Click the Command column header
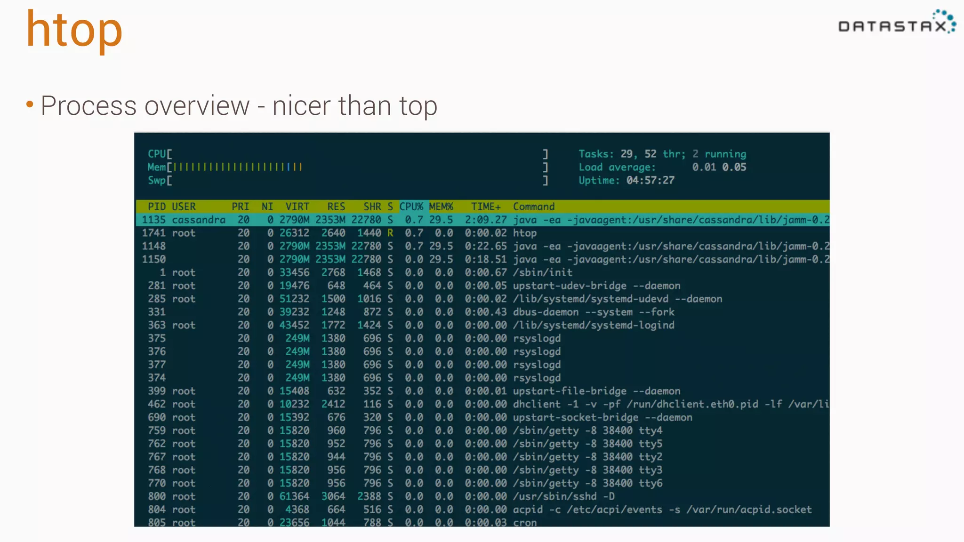The width and height of the screenshot is (964, 542). (x=534, y=207)
